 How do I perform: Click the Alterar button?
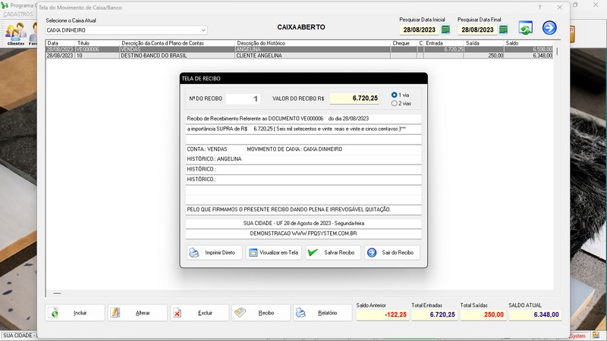(x=137, y=312)
